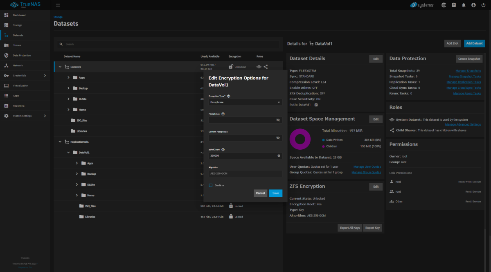Expand Backup under top-level DataVol1
This screenshot has width=491, height=272.
coord(69,88)
